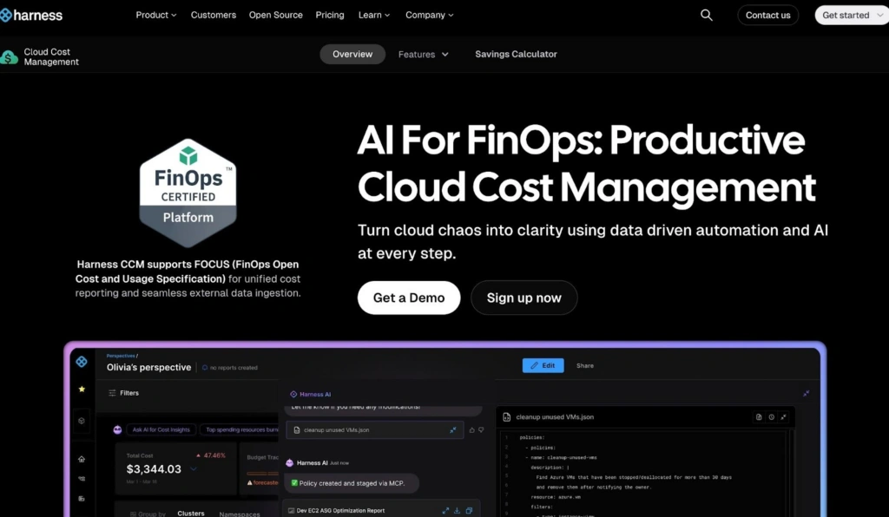
Task: Expand the cleanup unused VMs.json attachment
Action: 452,429
